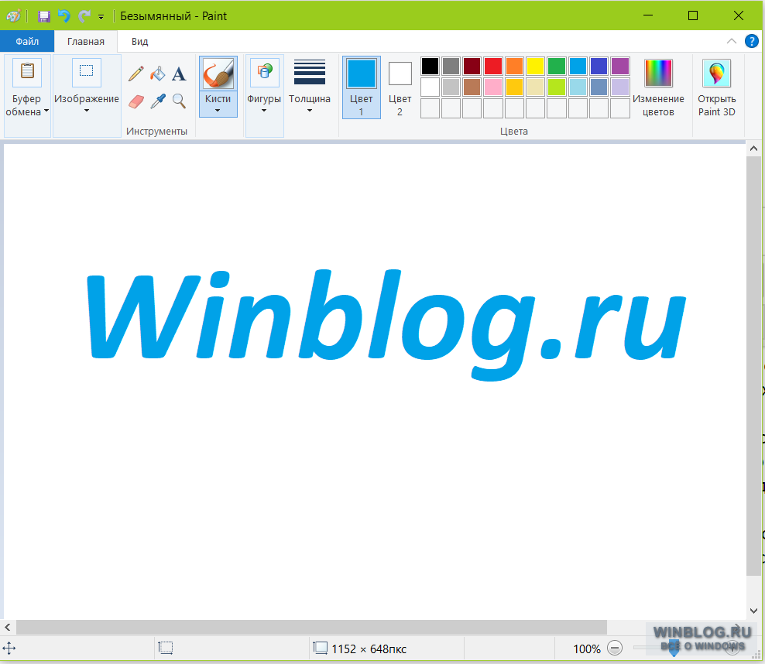Pick the red color swatch
Screen dimensions: 765x664
pos(493,67)
